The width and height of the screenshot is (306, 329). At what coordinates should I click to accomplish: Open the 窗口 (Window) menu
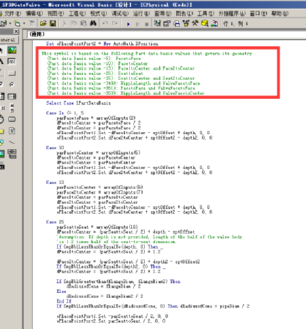pyautogui.click(x=258, y=14)
